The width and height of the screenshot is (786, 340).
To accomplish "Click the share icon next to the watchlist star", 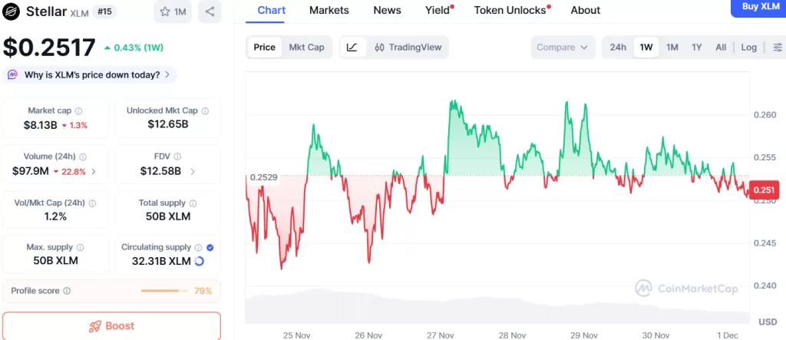I will coord(210,12).
